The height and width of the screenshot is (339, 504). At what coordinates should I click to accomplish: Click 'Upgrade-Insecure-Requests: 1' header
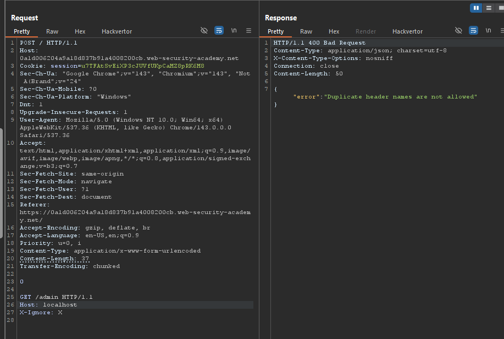click(74, 112)
